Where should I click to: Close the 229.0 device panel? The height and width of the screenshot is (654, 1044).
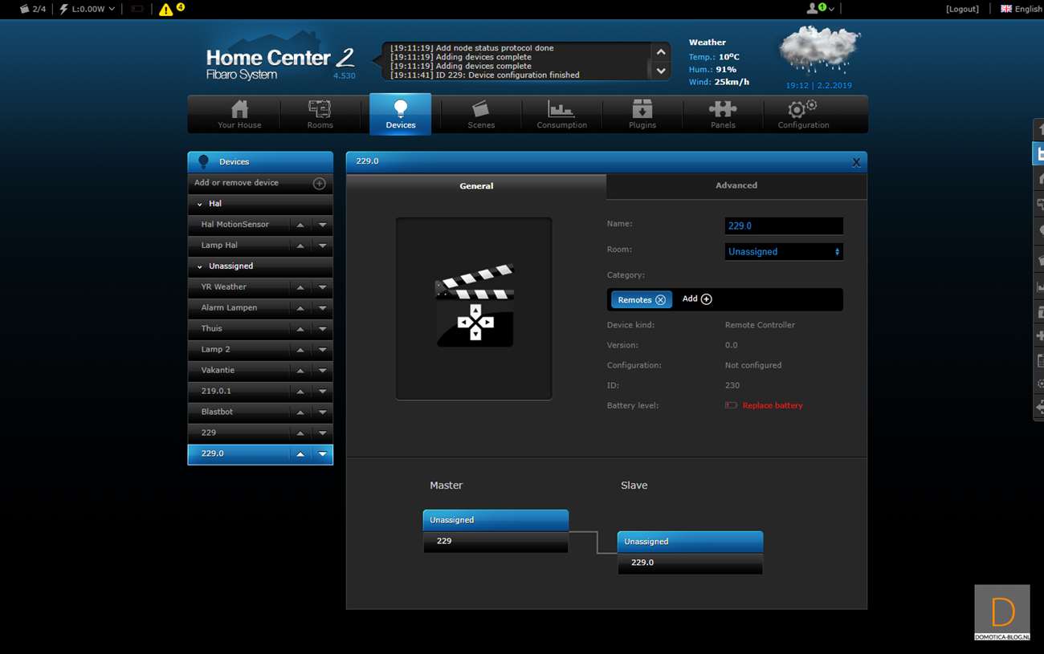856,162
